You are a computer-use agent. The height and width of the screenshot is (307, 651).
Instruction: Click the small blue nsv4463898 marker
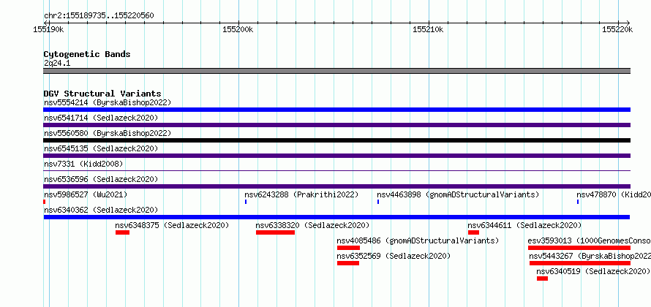378,202
